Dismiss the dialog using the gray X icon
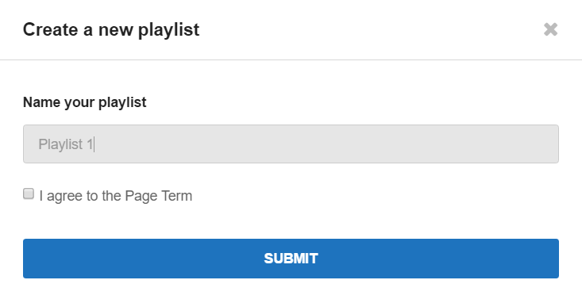Screen dimensions: 582x303 pos(550,29)
